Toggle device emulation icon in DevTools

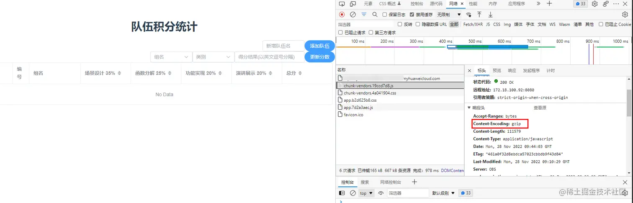point(353,4)
